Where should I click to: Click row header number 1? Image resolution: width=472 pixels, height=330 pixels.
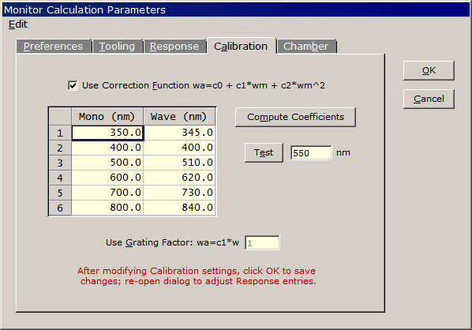(x=60, y=133)
